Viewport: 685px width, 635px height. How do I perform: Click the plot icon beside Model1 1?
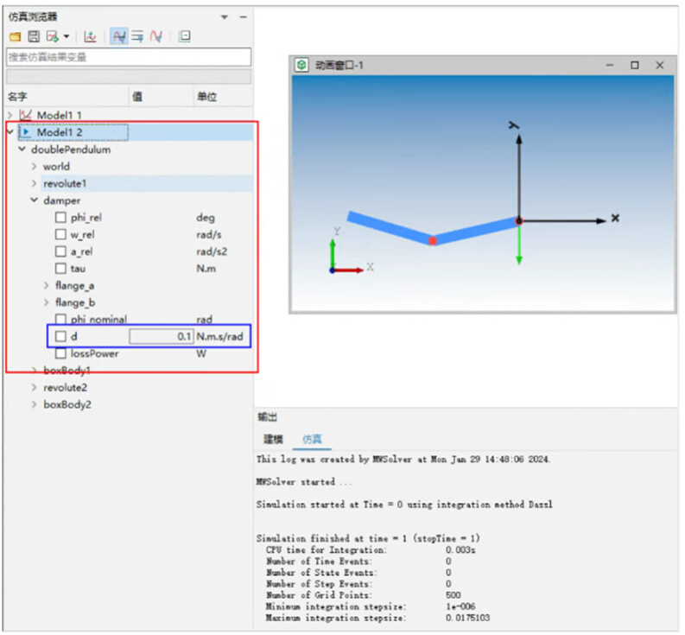pyautogui.click(x=25, y=116)
